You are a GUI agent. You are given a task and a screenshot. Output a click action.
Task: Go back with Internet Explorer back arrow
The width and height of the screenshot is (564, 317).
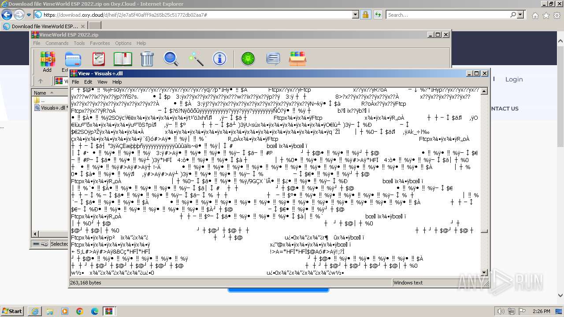pyautogui.click(x=7, y=15)
